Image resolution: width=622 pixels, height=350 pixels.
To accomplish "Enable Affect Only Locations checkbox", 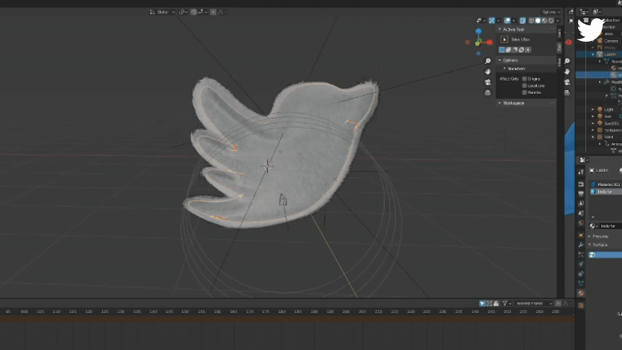I will [524, 86].
